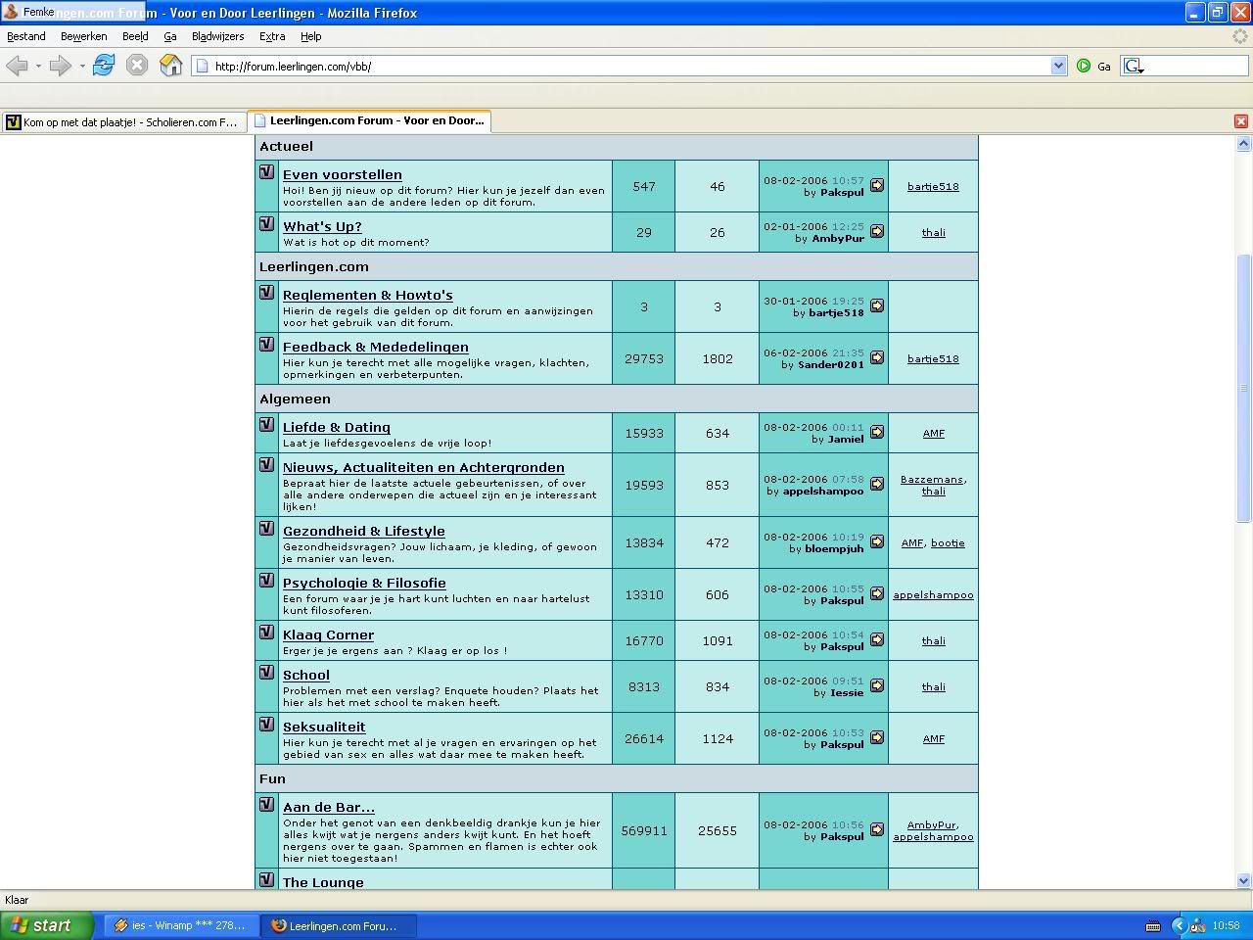
Task: Open moderator bootje profile link
Action: [948, 542]
